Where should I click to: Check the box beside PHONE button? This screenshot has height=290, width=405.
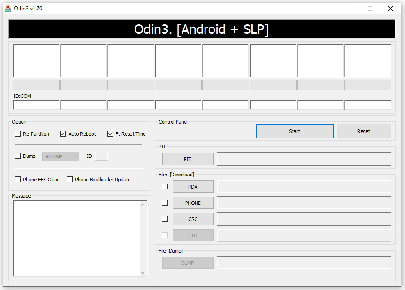(164, 203)
